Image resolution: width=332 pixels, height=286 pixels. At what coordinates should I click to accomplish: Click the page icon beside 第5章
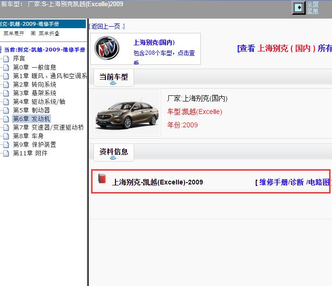(x=6, y=111)
